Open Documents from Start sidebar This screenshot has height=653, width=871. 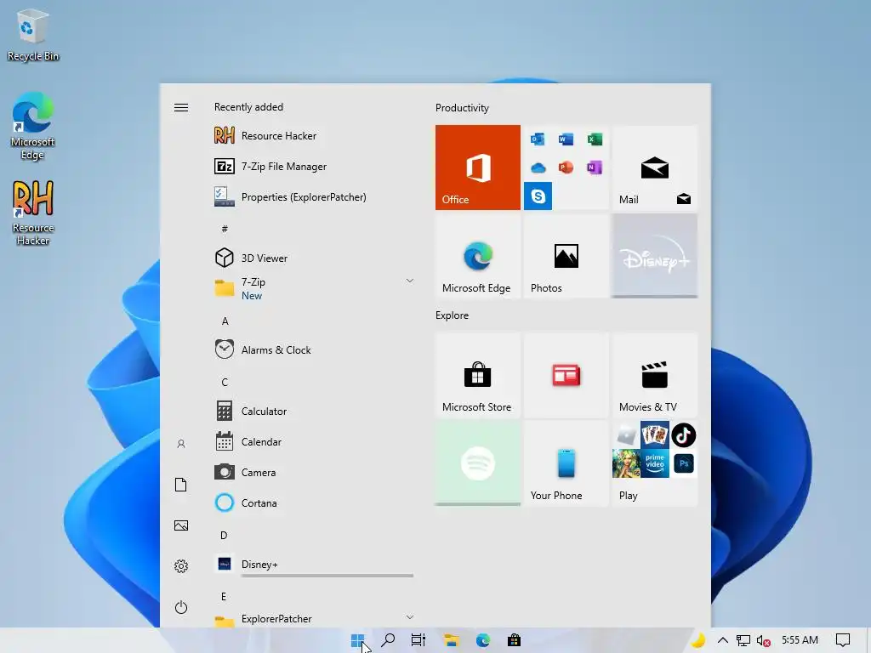181,484
